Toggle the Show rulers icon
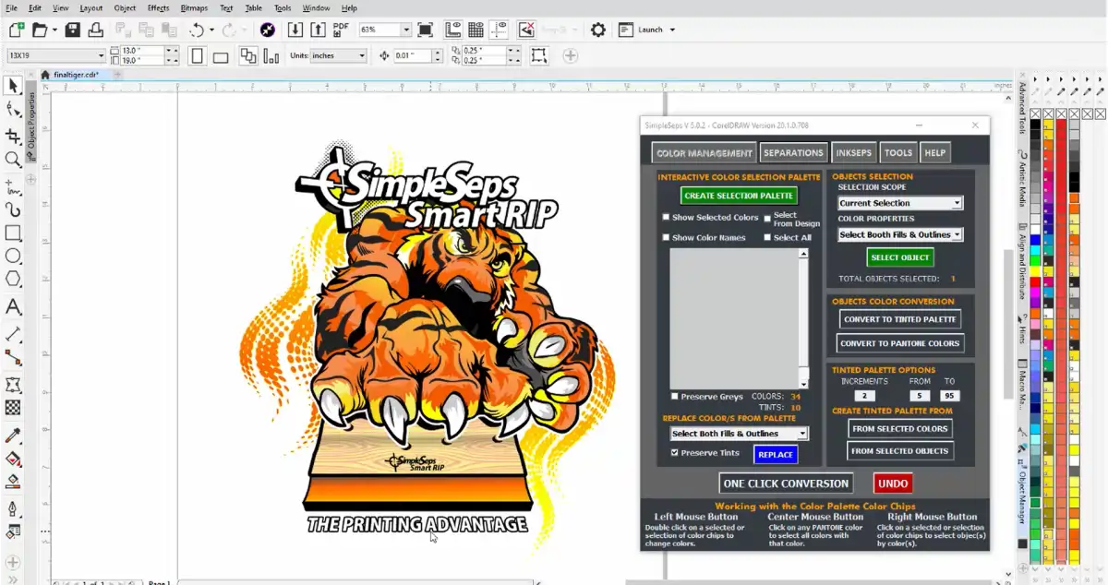 tap(452, 30)
